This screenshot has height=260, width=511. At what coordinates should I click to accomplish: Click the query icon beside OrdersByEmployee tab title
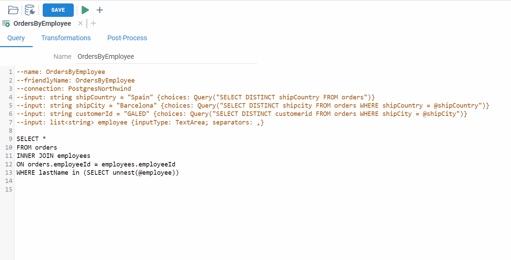pos(6,24)
